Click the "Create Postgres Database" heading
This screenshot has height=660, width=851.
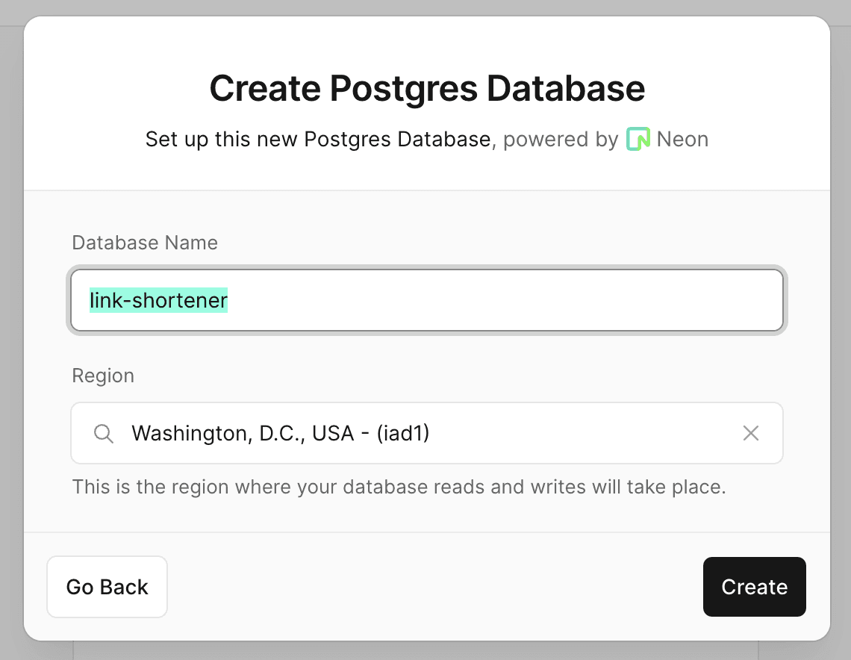pyautogui.click(x=427, y=88)
